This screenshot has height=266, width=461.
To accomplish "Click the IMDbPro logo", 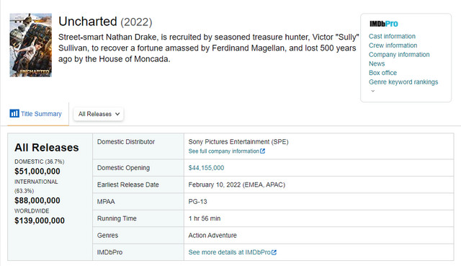I will tap(384, 24).
